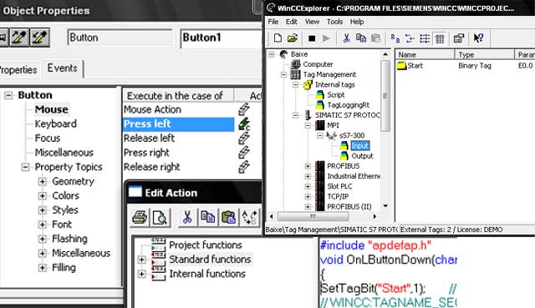Viewport: 535px width, 308px height.
Task: Open project using the folder toolbar icon
Action: (293, 38)
